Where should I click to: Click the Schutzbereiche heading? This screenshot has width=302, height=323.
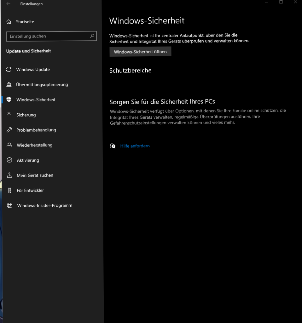pyautogui.click(x=131, y=71)
